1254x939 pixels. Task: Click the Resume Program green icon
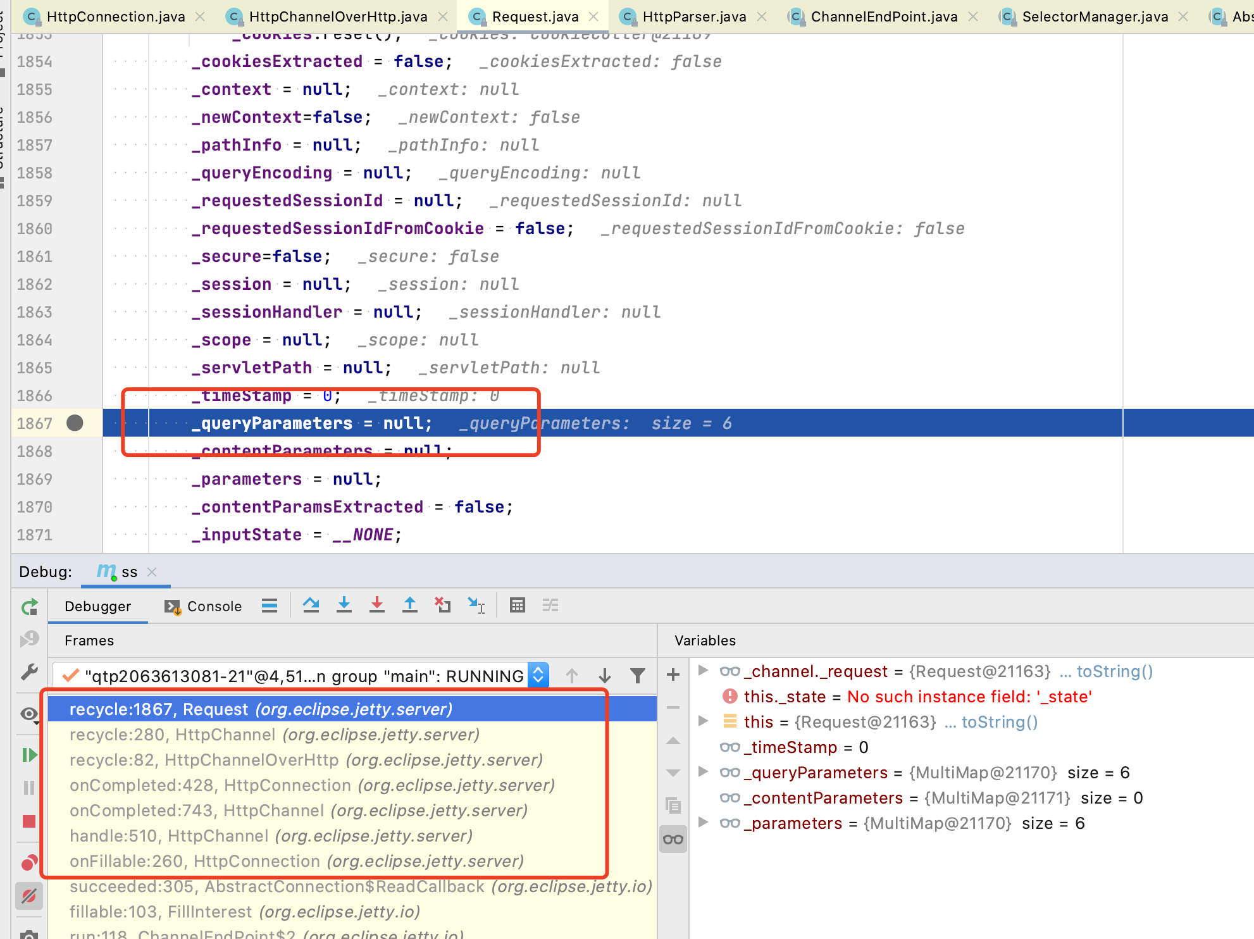(x=29, y=755)
